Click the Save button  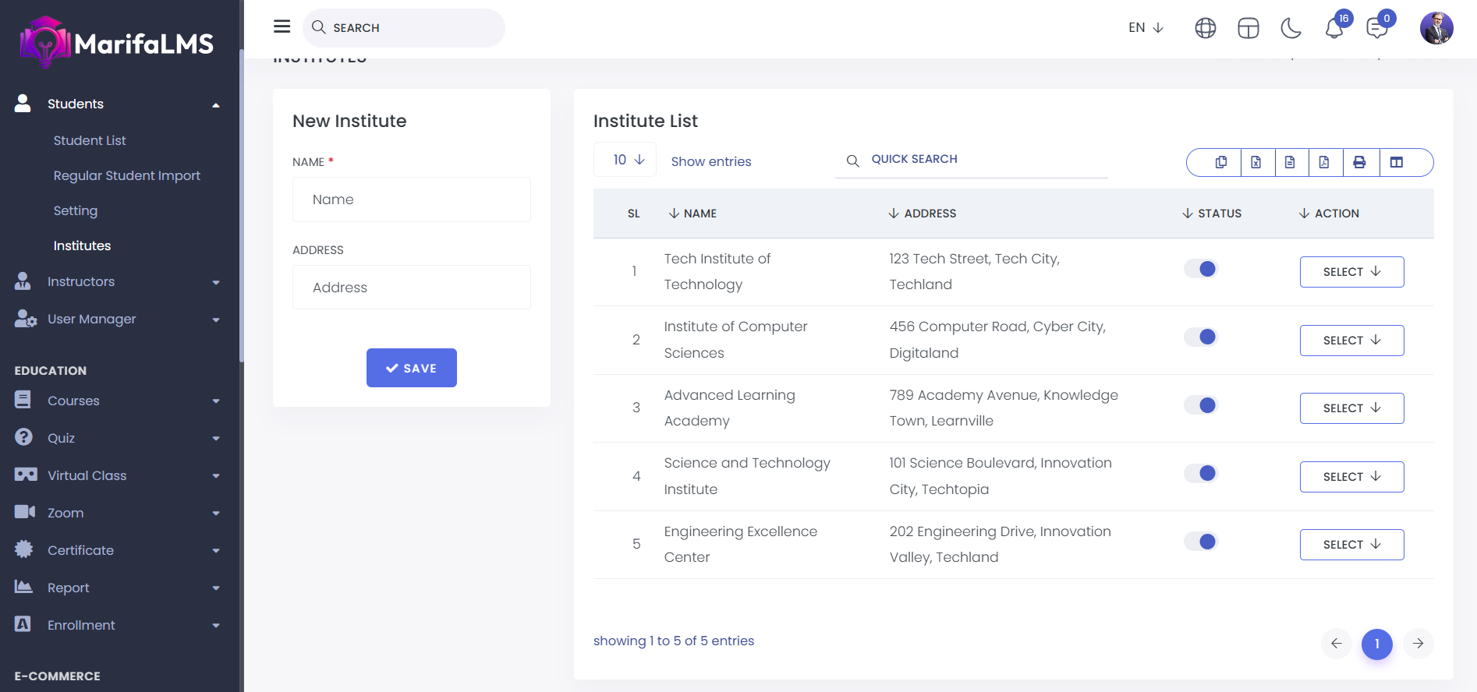(x=412, y=368)
